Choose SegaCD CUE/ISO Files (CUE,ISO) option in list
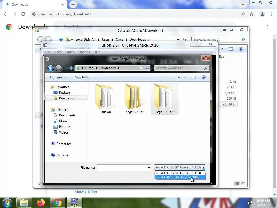Screen dimensions: 277x208 tap(180, 173)
